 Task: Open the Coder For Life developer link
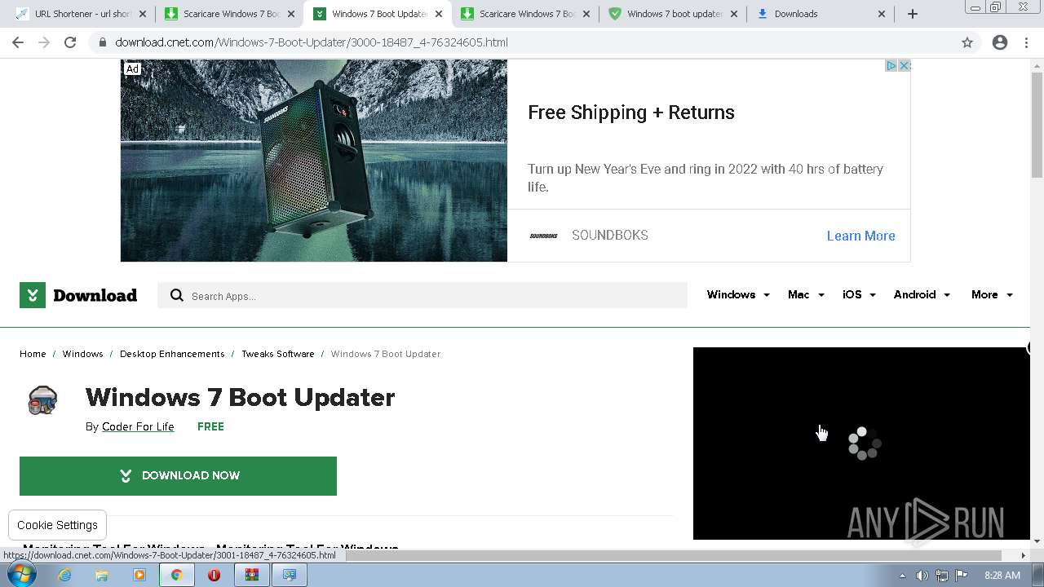[x=138, y=426]
